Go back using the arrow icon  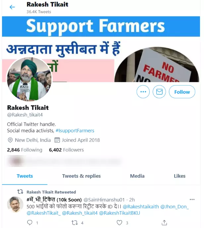point(12,7)
